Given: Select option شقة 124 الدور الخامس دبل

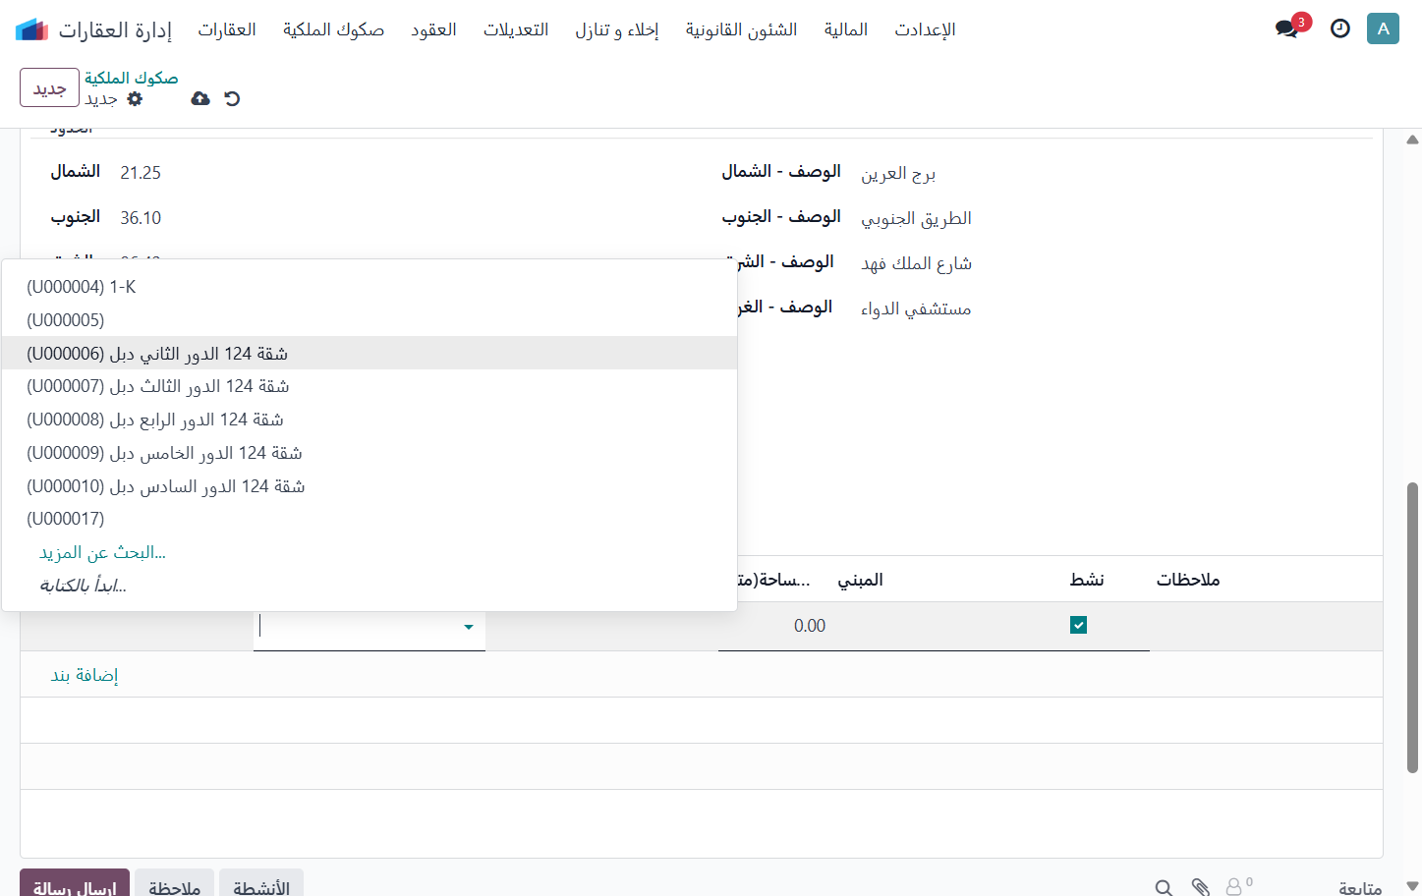Looking at the screenshot, I should coord(370,453).
